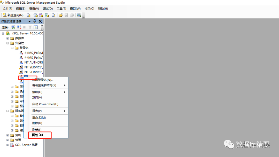
Task: Click the Filter funnel icon
Action: point(30,27)
